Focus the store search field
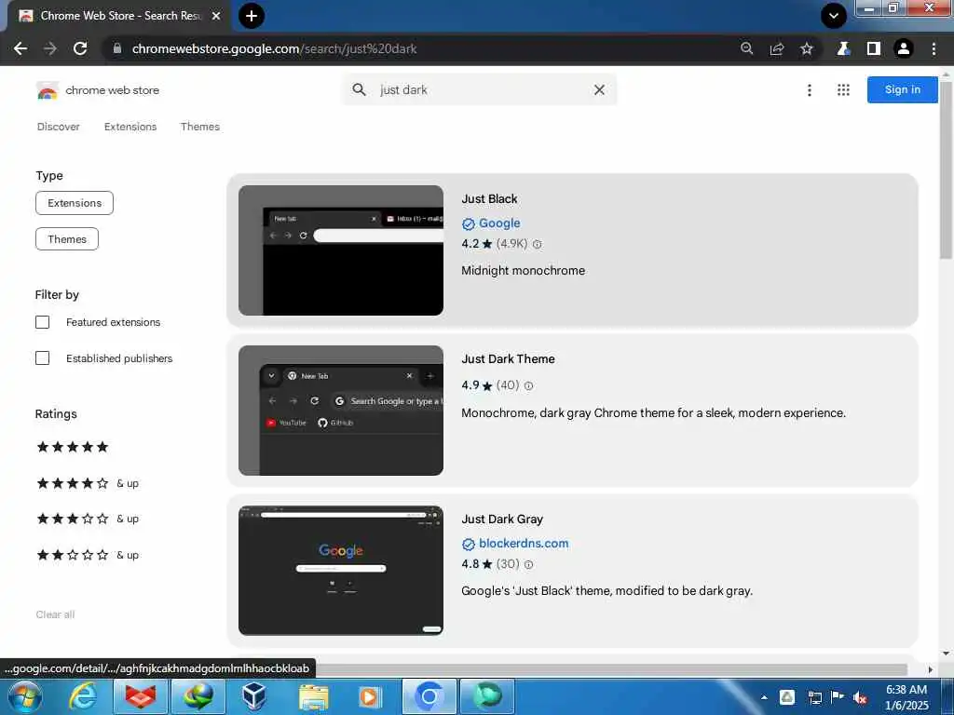This screenshot has width=954, height=715. click(479, 90)
